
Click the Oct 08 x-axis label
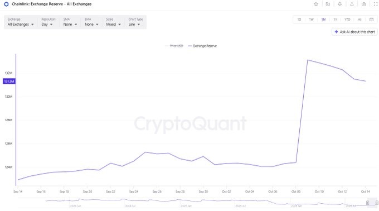tap(296, 191)
